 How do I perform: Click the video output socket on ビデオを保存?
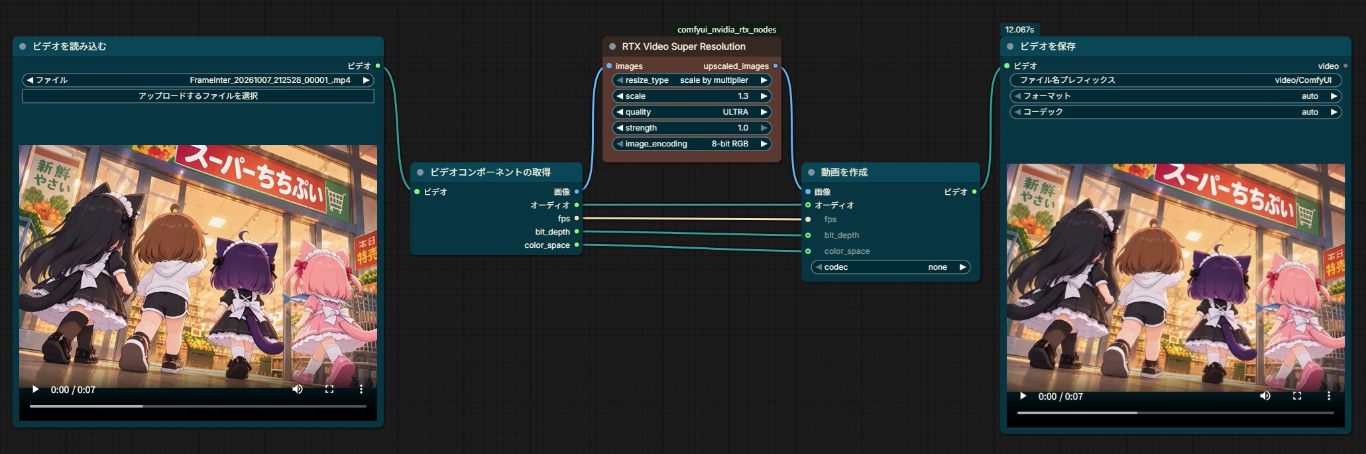click(x=1345, y=66)
